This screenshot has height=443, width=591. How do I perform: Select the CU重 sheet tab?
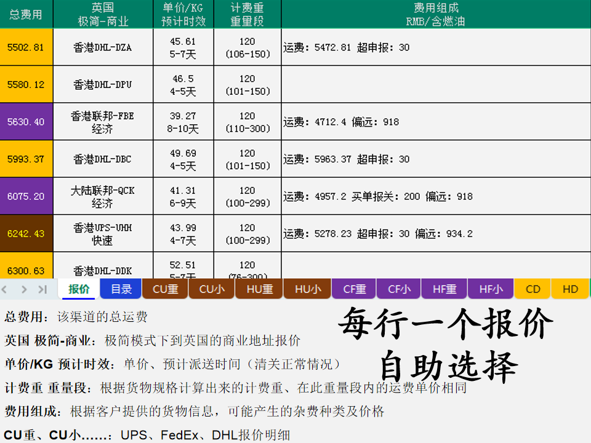pyautogui.click(x=165, y=289)
